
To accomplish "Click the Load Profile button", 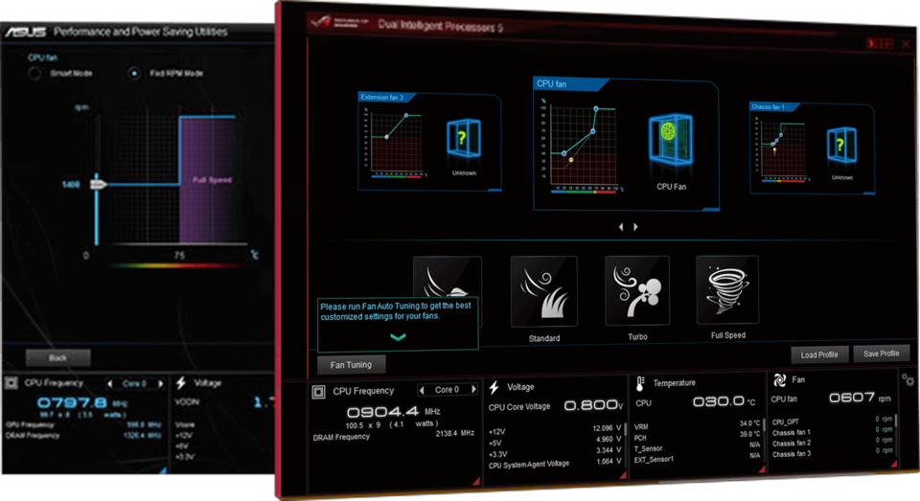I will 819,355.
